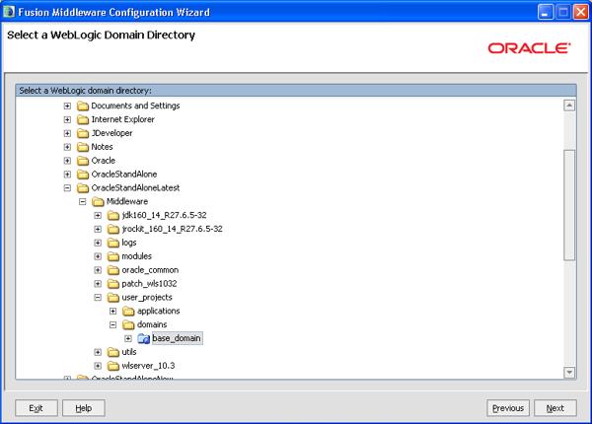Select the patch_wls1032 folder
The image size is (592, 424).
[148, 283]
